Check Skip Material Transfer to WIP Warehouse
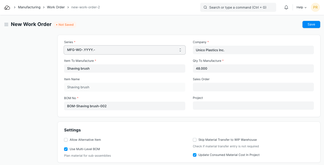Viewport: 324px width, 165px height. (x=195, y=140)
